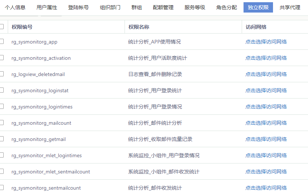Screen dimensions: 308x193
Task: Toggle the select-all checkbox in table header
Action: 2,27
